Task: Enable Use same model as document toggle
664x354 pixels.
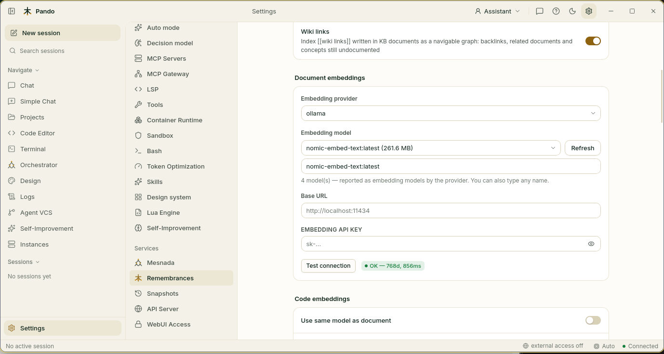Action: click(593, 320)
